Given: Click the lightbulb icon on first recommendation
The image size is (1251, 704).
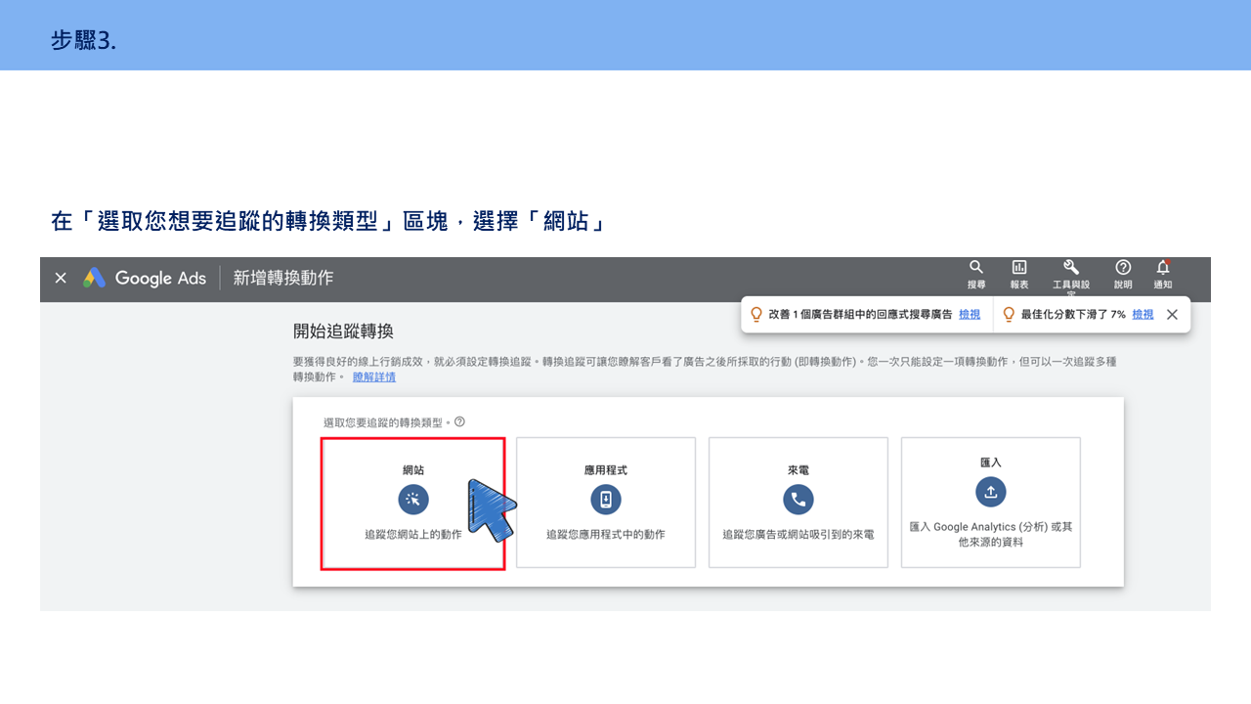Looking at the screenshot, I should (x=755, y=315).
